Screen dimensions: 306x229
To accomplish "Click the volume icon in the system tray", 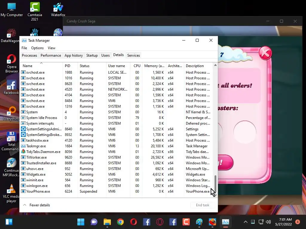I will pos(268,222).
